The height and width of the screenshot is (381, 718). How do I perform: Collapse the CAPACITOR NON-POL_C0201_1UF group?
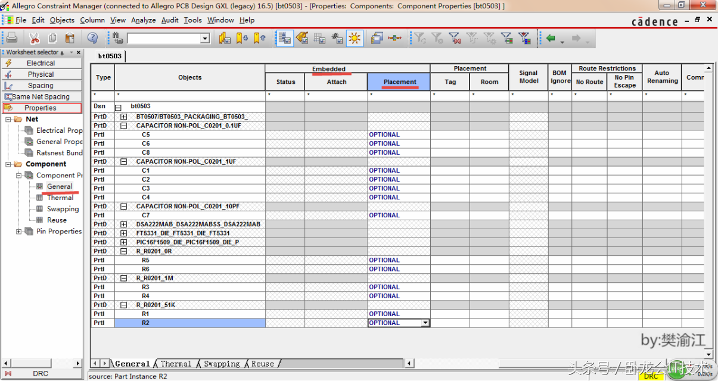123,161
